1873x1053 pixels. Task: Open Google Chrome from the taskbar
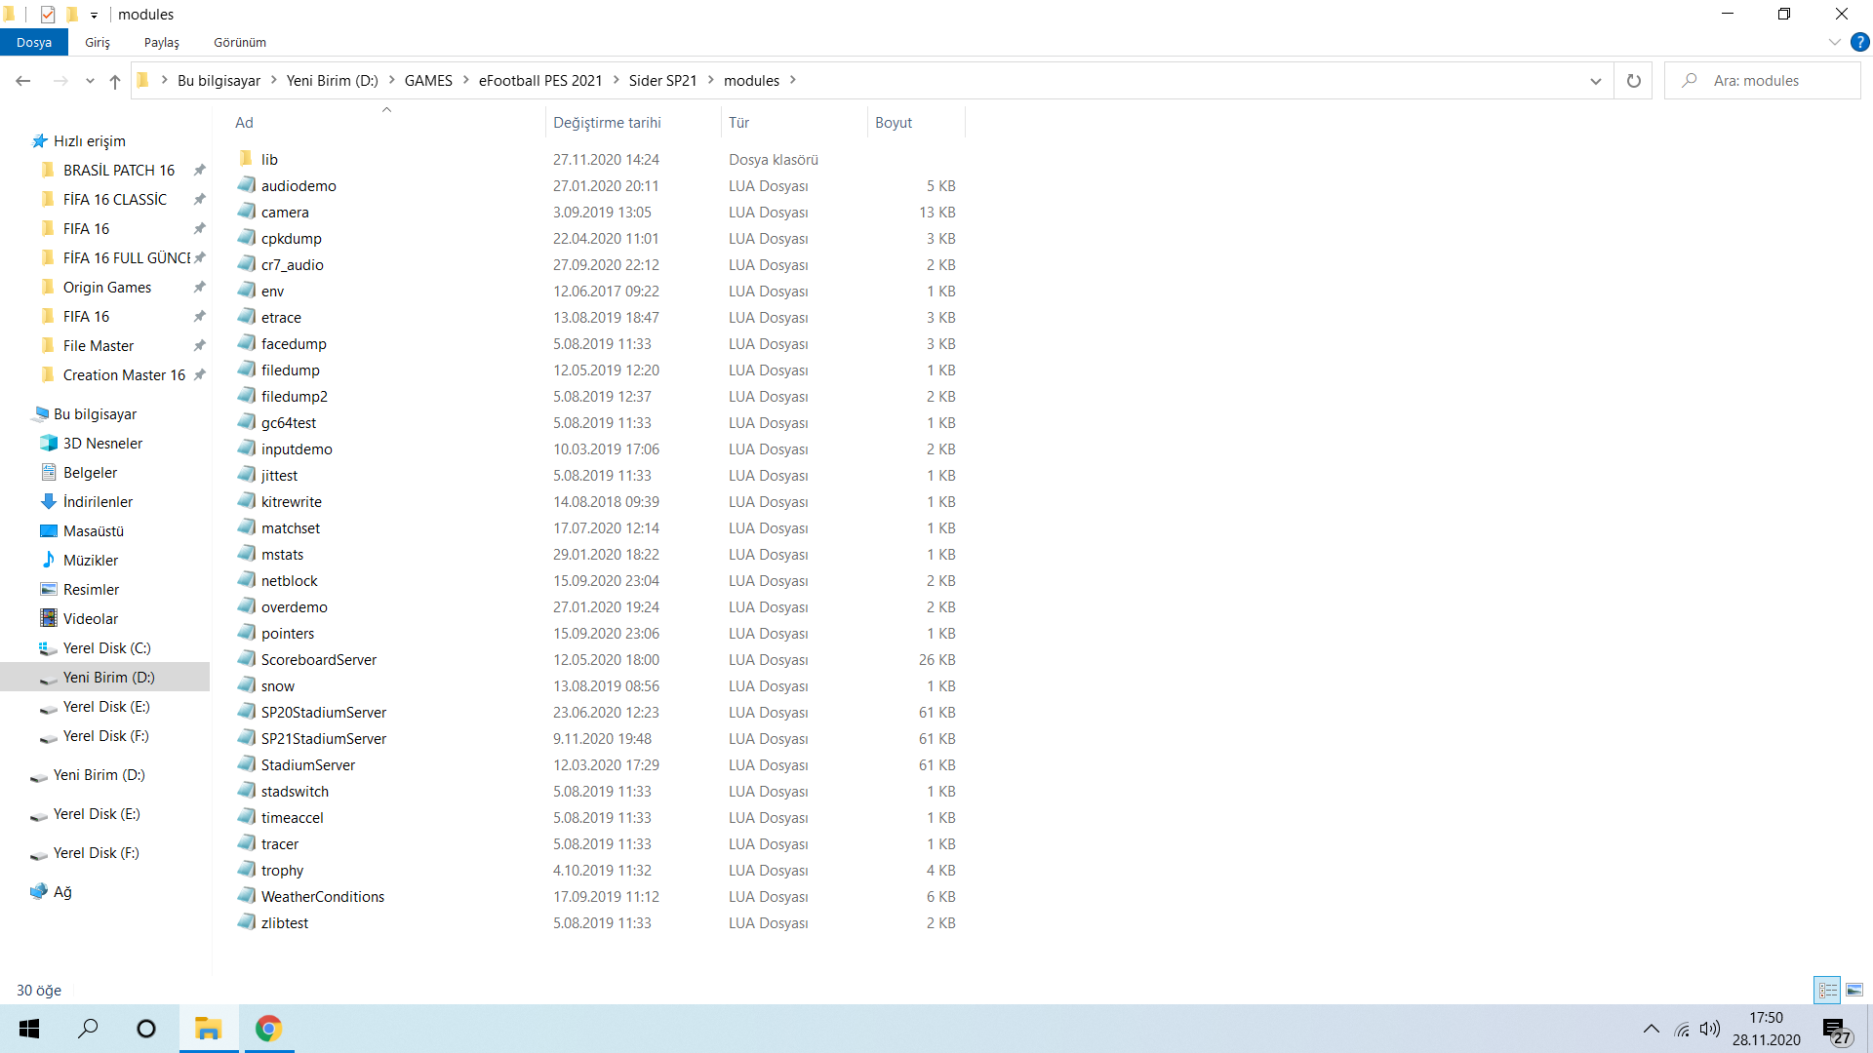pos(268,1029)
